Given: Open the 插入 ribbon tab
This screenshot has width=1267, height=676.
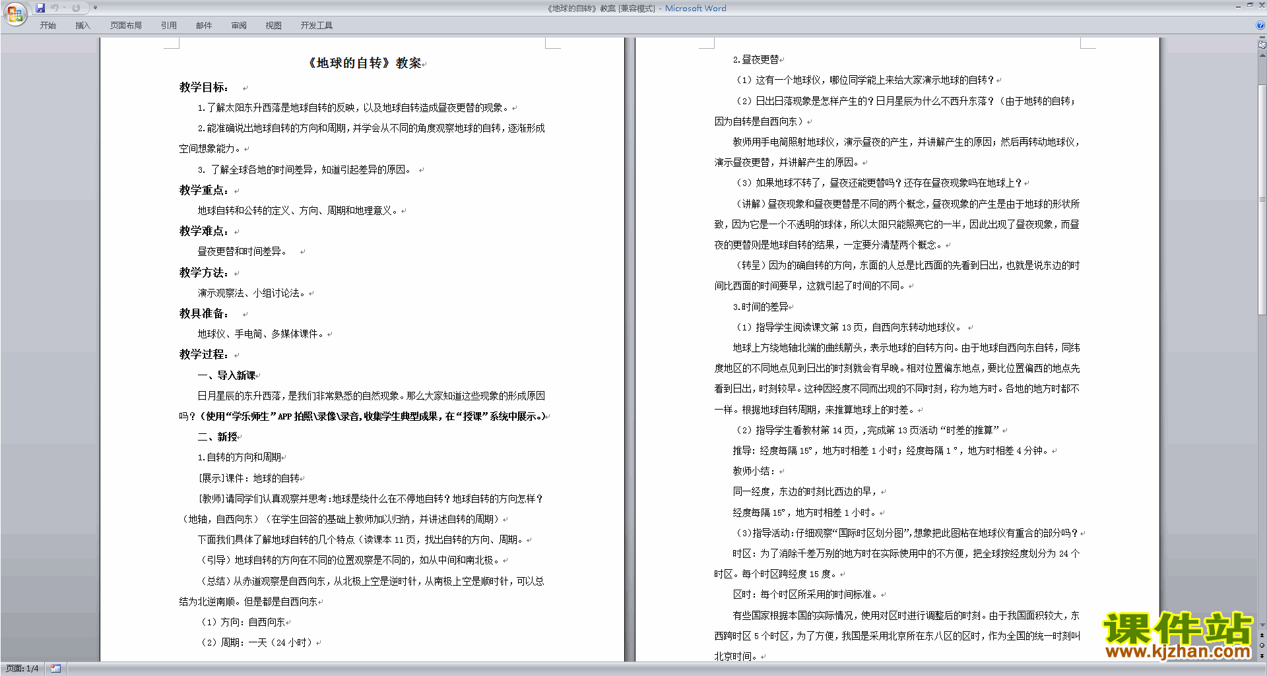Looking at the screenshot, I should coord(82,26).
